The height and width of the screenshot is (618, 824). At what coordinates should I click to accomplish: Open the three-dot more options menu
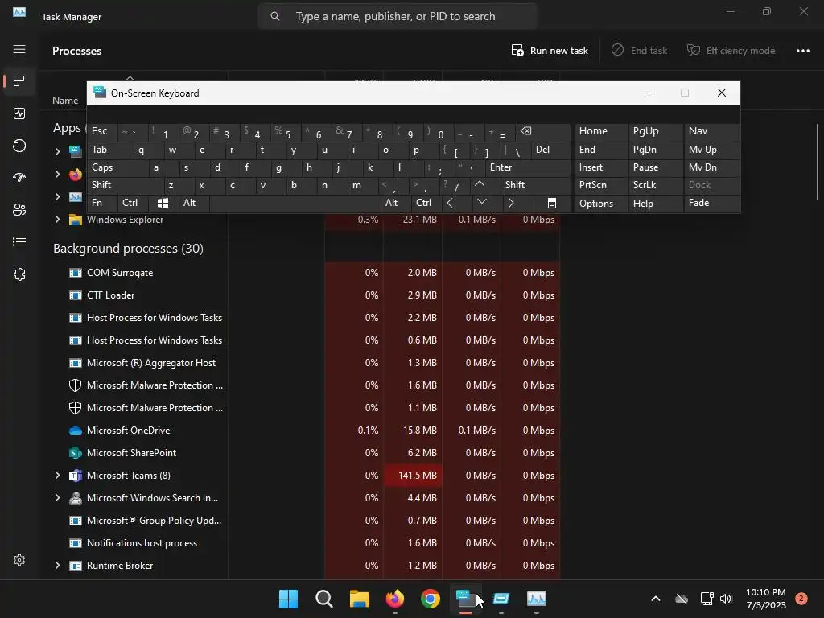coord(802,51)
